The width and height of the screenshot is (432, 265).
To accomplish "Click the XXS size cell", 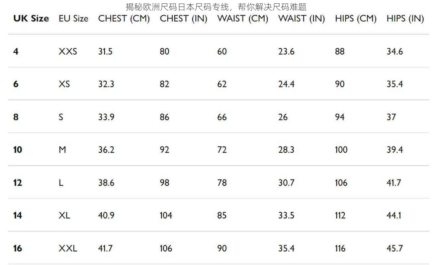I will [x=68, y=51].
